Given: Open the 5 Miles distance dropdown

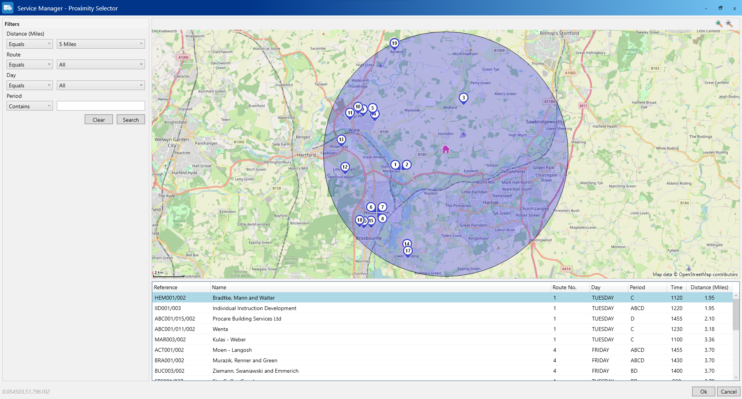Looking at the screenshot, I should tap(101, 44).
